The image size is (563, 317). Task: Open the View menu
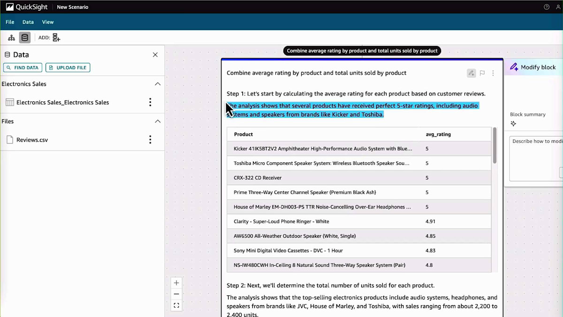(48, 22)
